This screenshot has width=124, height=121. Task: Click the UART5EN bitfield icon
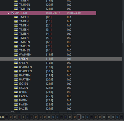tap(16, 79)
